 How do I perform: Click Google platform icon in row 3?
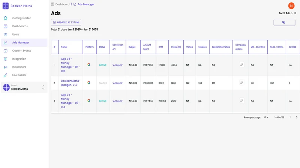pos(89,100)
